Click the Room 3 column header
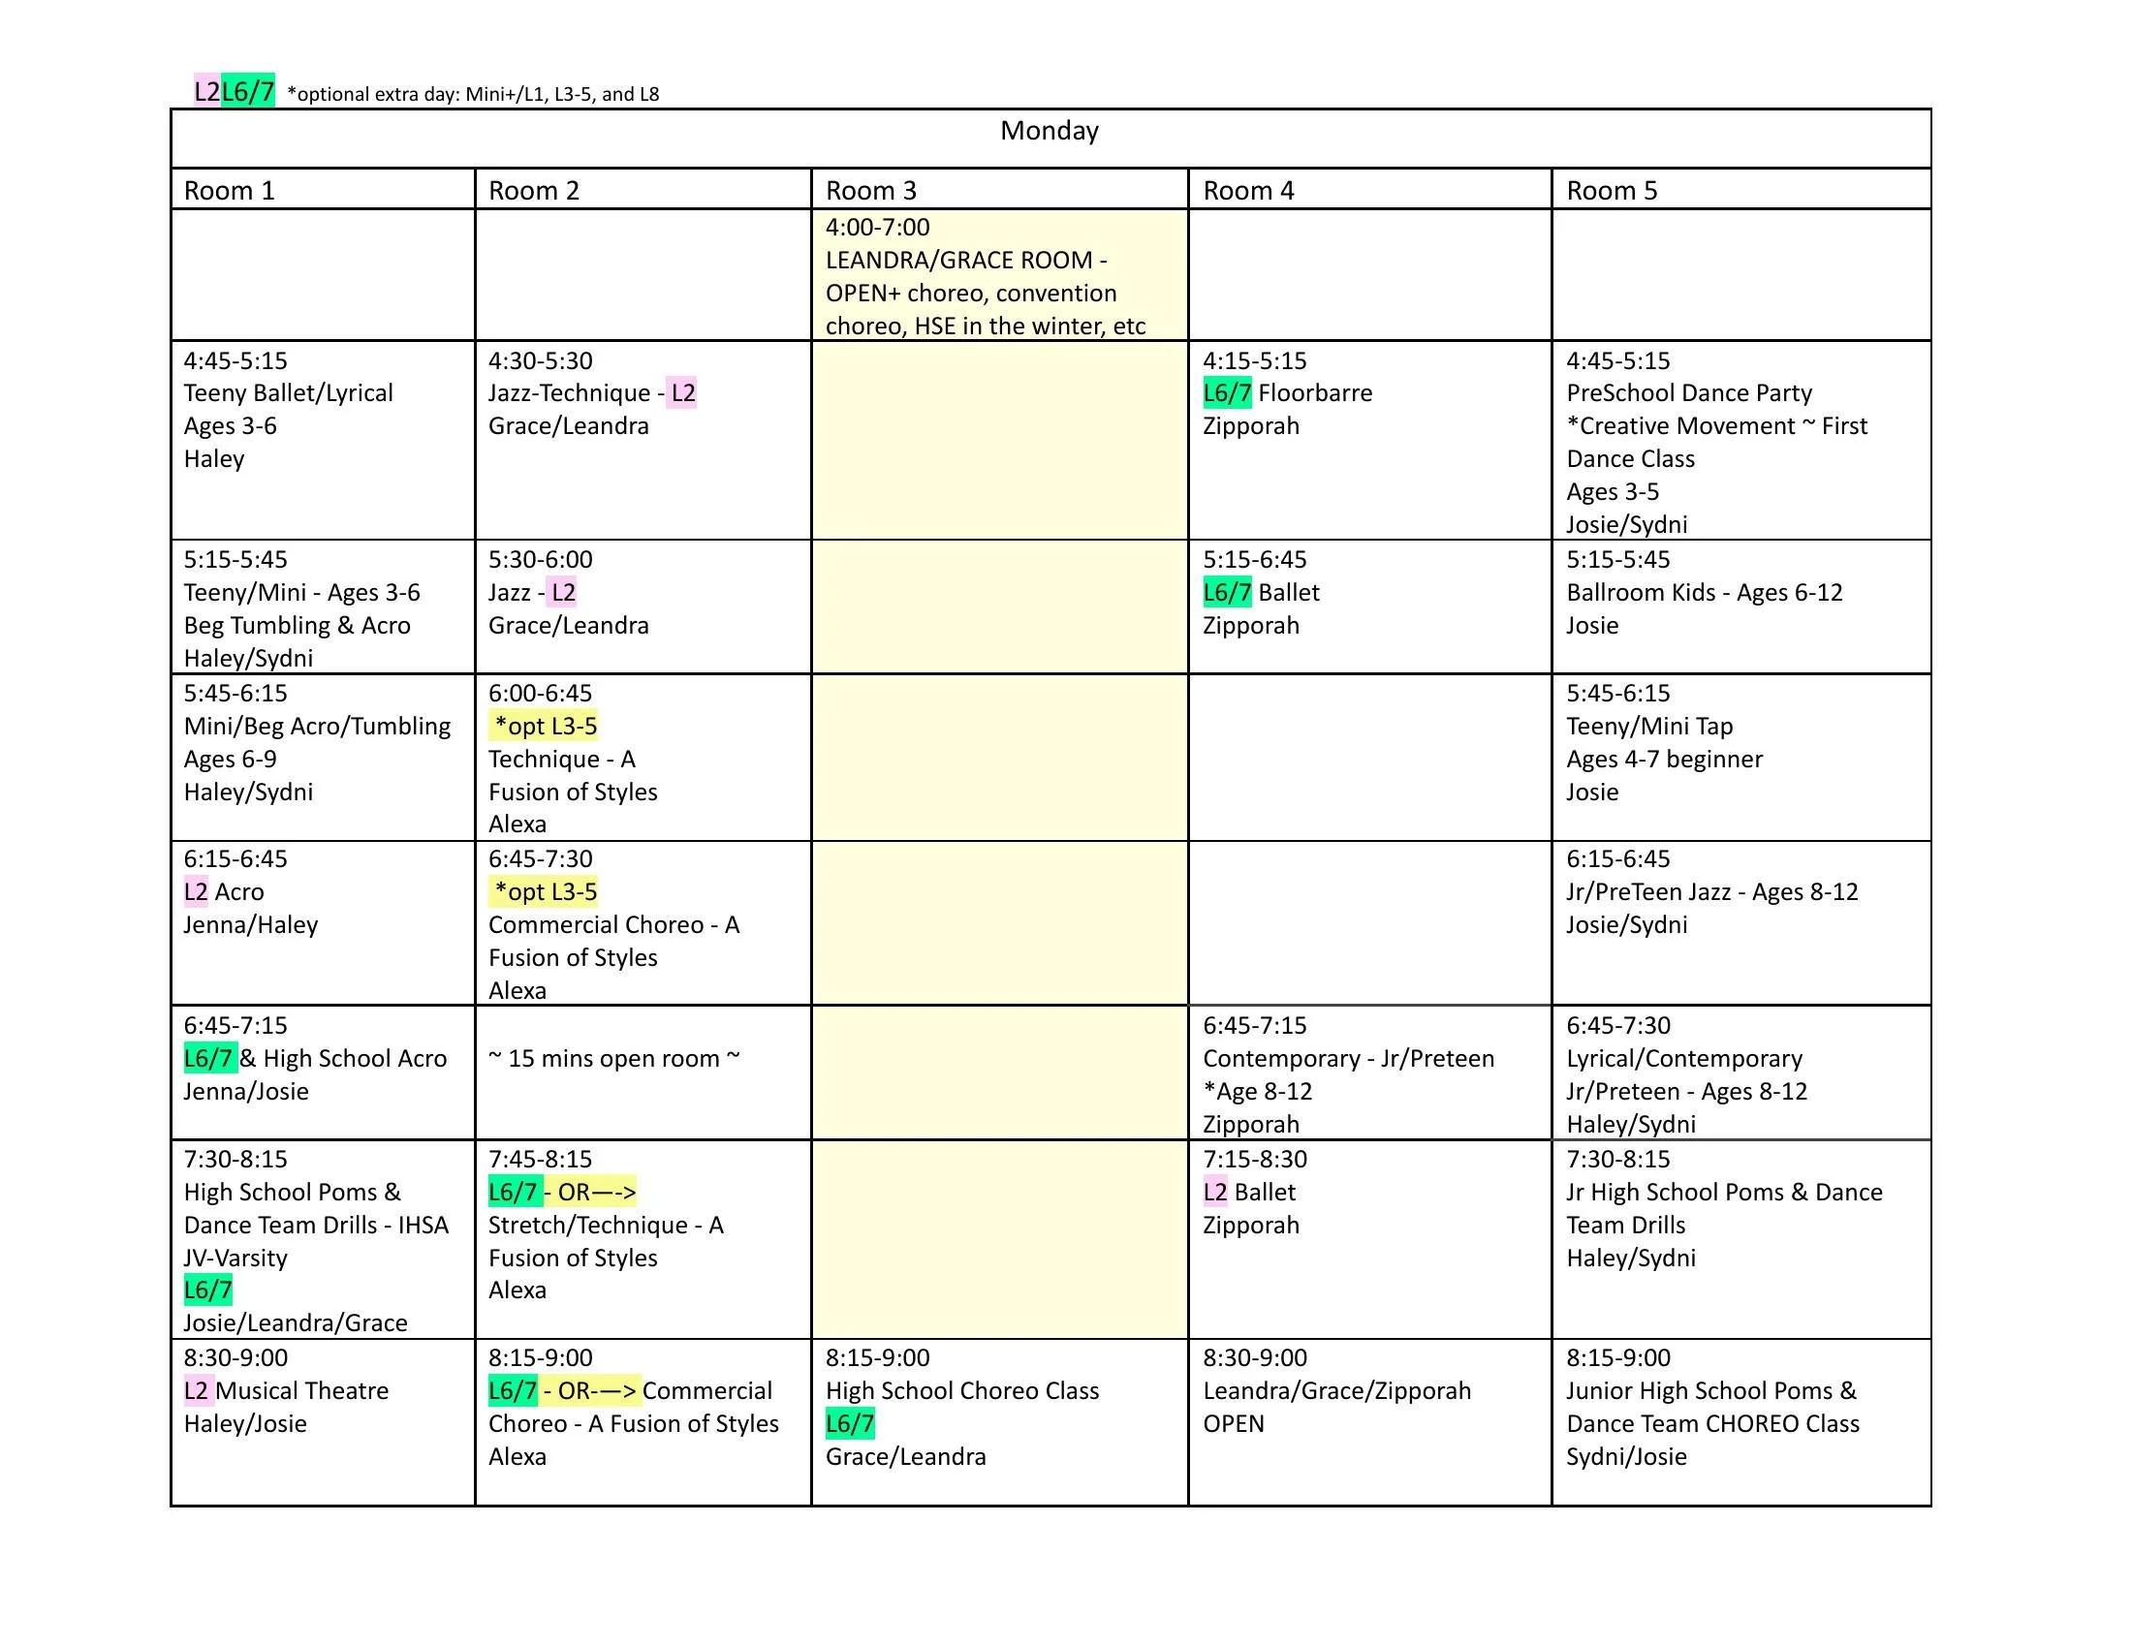2132x1647 pixels. tap(871, 190)
